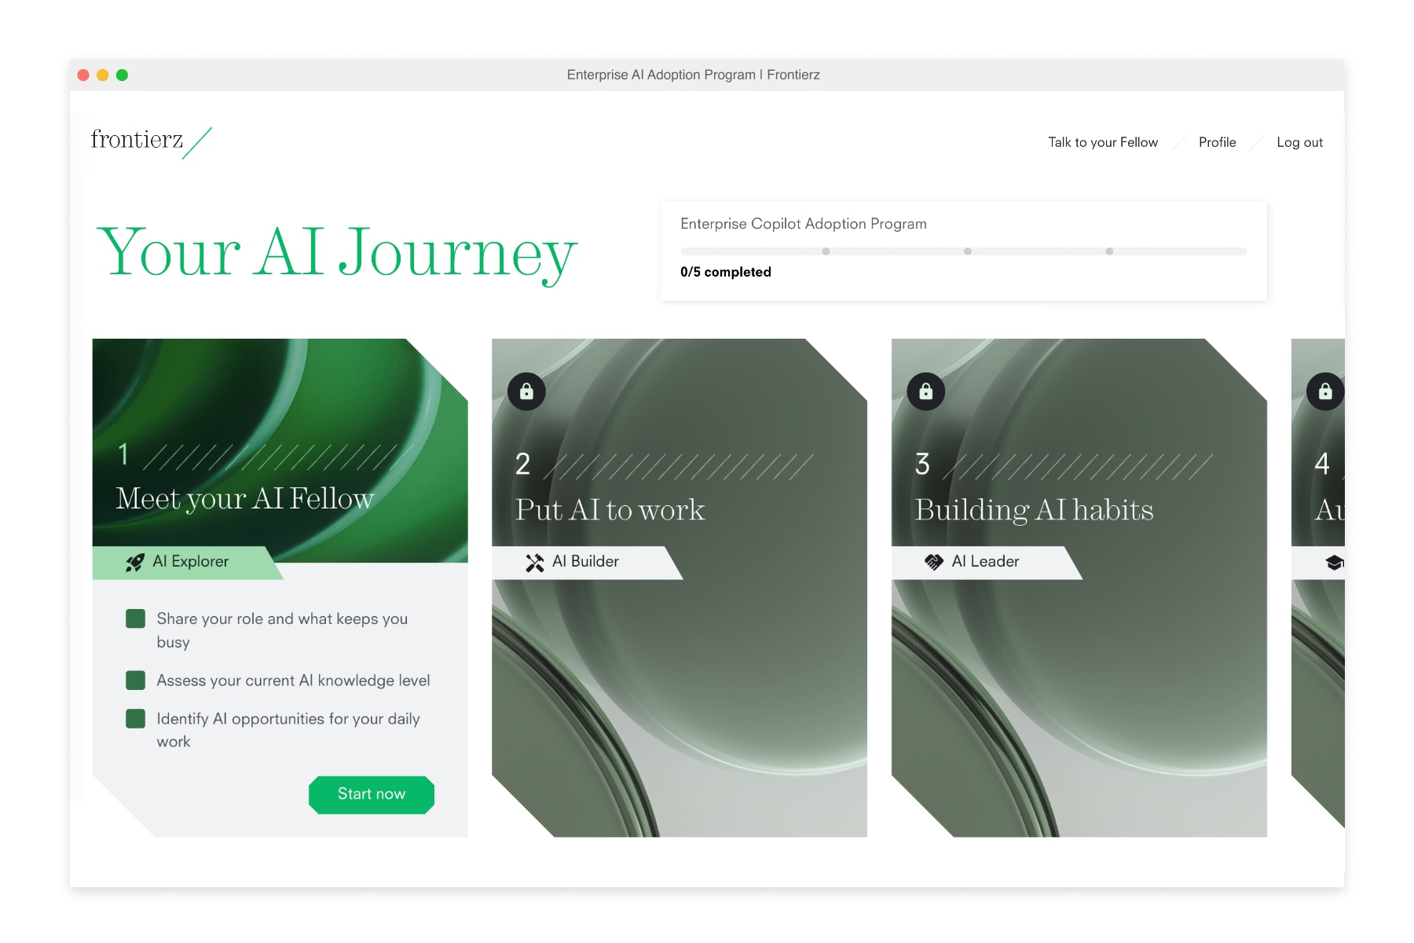Select the Put AI to work card
Screen dimensions: 1414x943
click(x=680, y=588)
